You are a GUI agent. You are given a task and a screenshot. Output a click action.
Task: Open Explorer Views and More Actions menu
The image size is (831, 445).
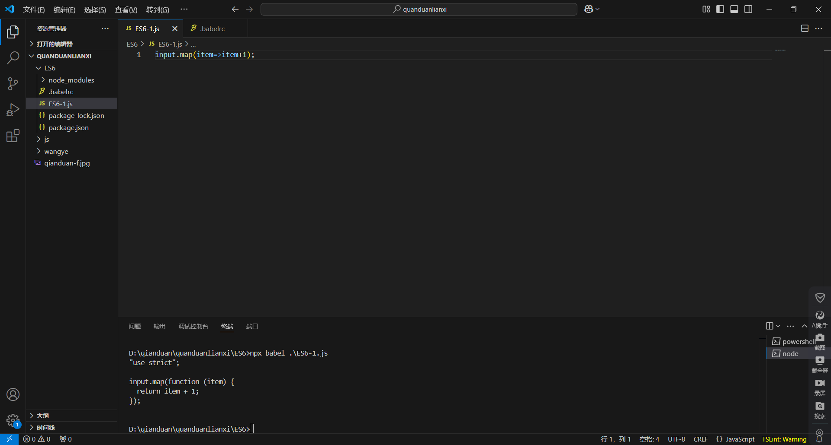click(x=105, y=29)
